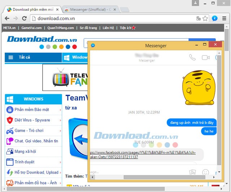Reload the page with the refresh icon

24,18
